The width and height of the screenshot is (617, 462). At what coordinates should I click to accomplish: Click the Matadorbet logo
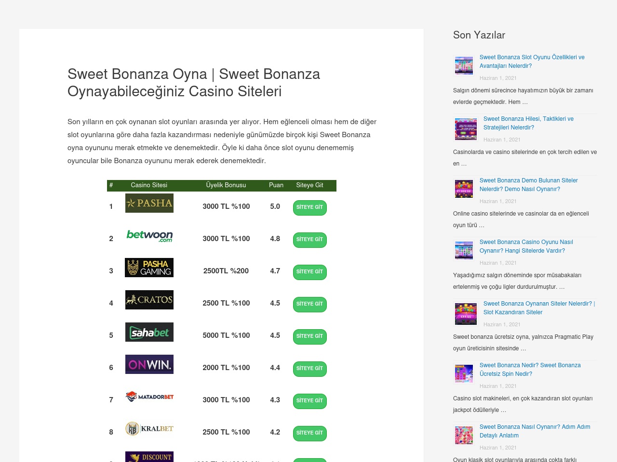click(x=149, y=397)
